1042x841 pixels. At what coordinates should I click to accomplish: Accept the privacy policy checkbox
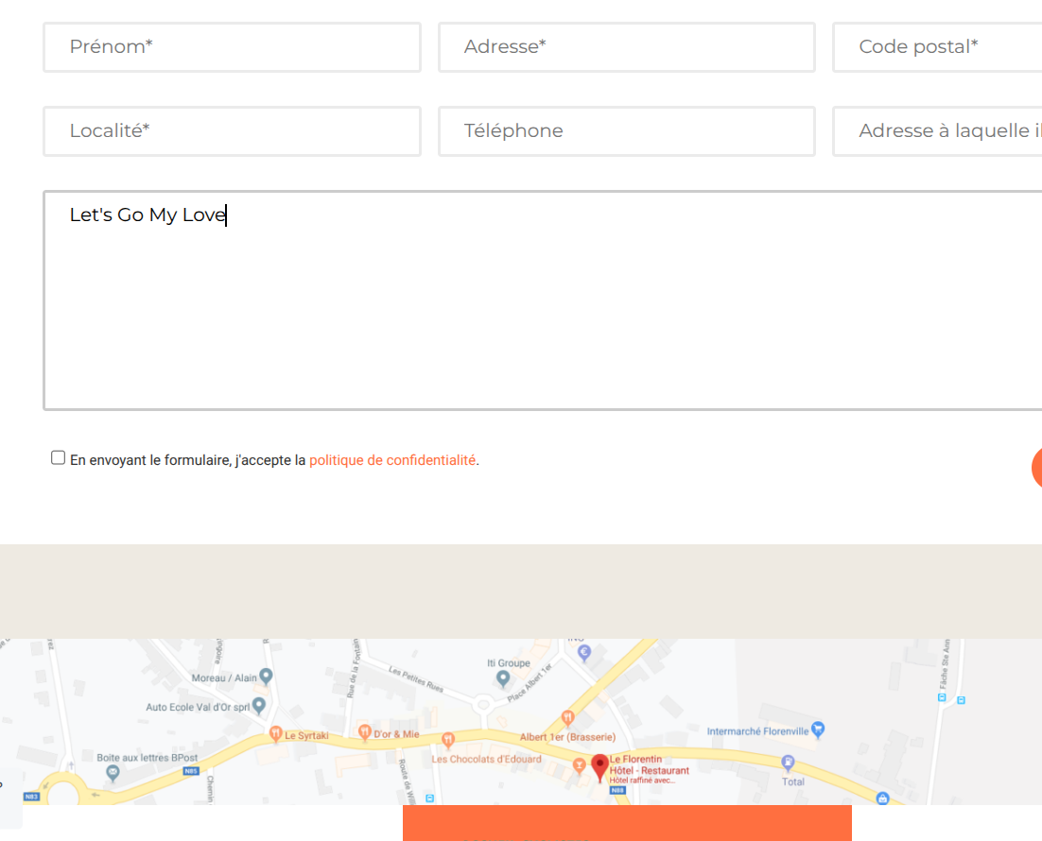(x=59, y=458)
